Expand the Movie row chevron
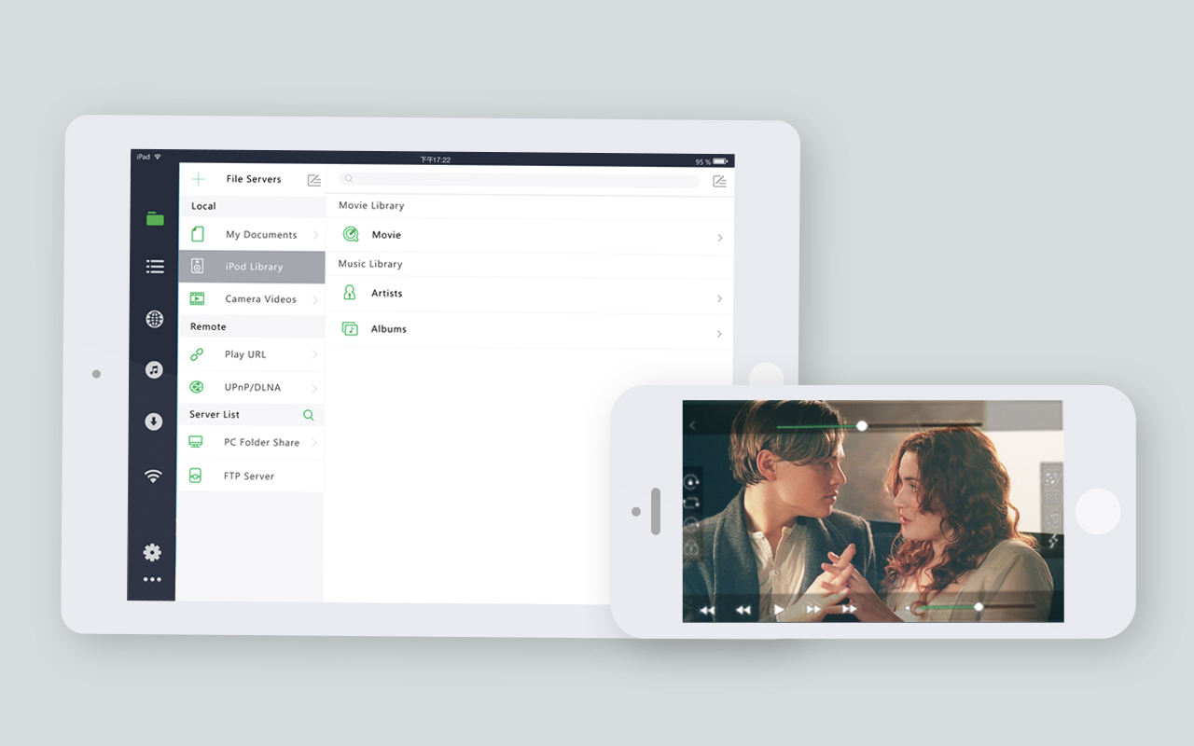This screenshot has height=746, width=1194. [x=720, y=239]
